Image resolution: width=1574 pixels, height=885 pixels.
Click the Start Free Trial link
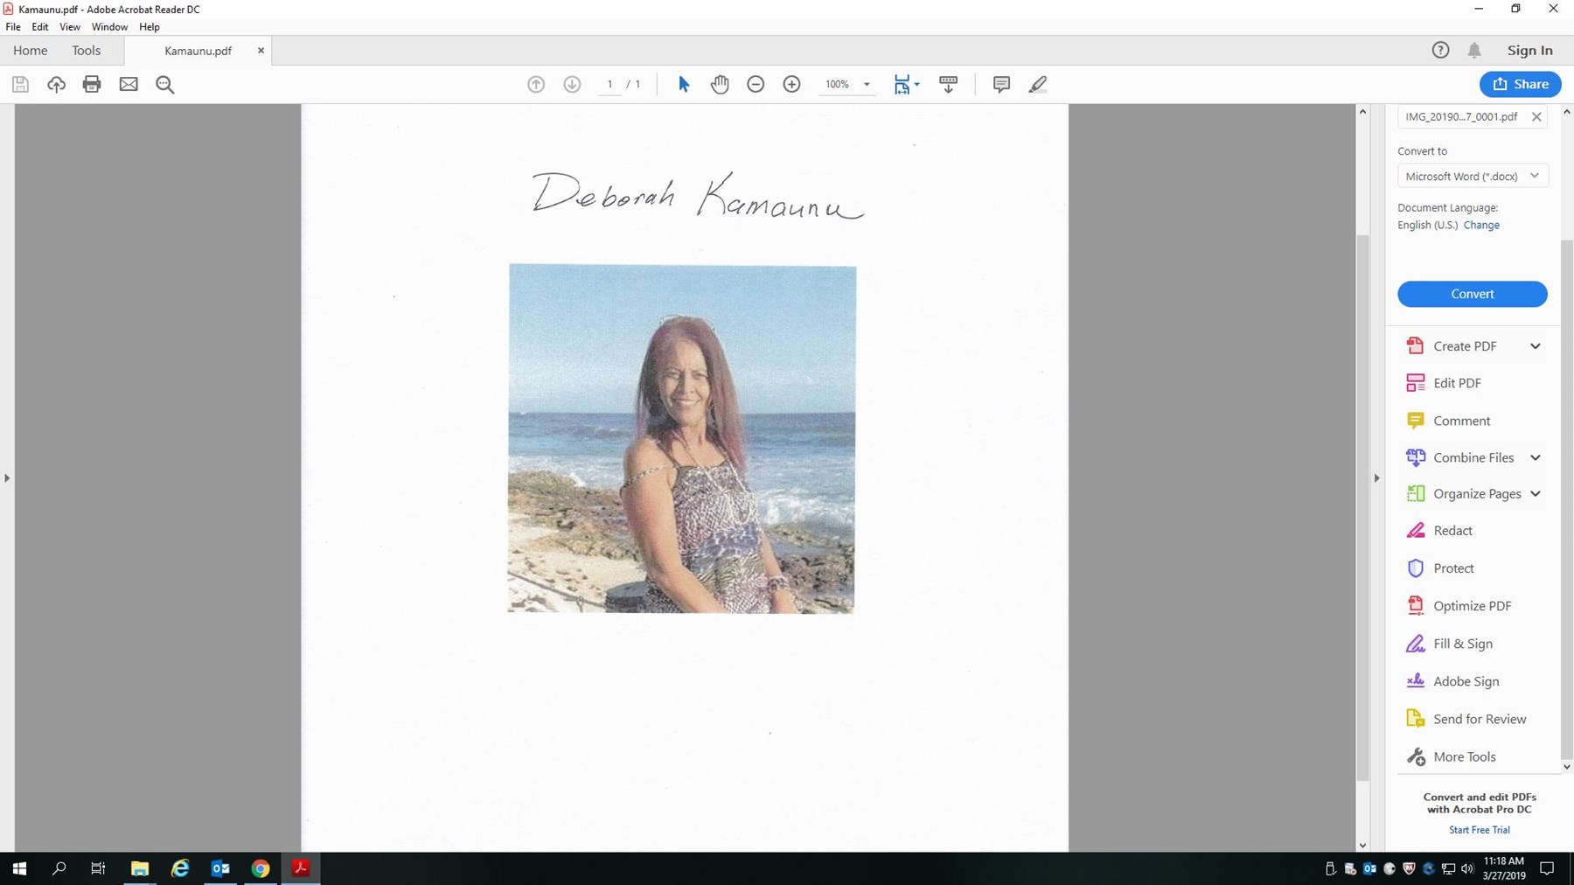tap(1479, 830)
